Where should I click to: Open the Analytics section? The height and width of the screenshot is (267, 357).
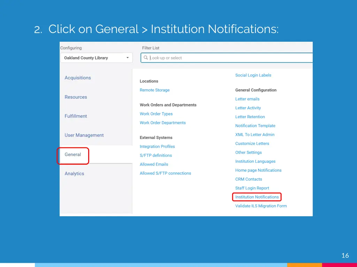point(74,173)
